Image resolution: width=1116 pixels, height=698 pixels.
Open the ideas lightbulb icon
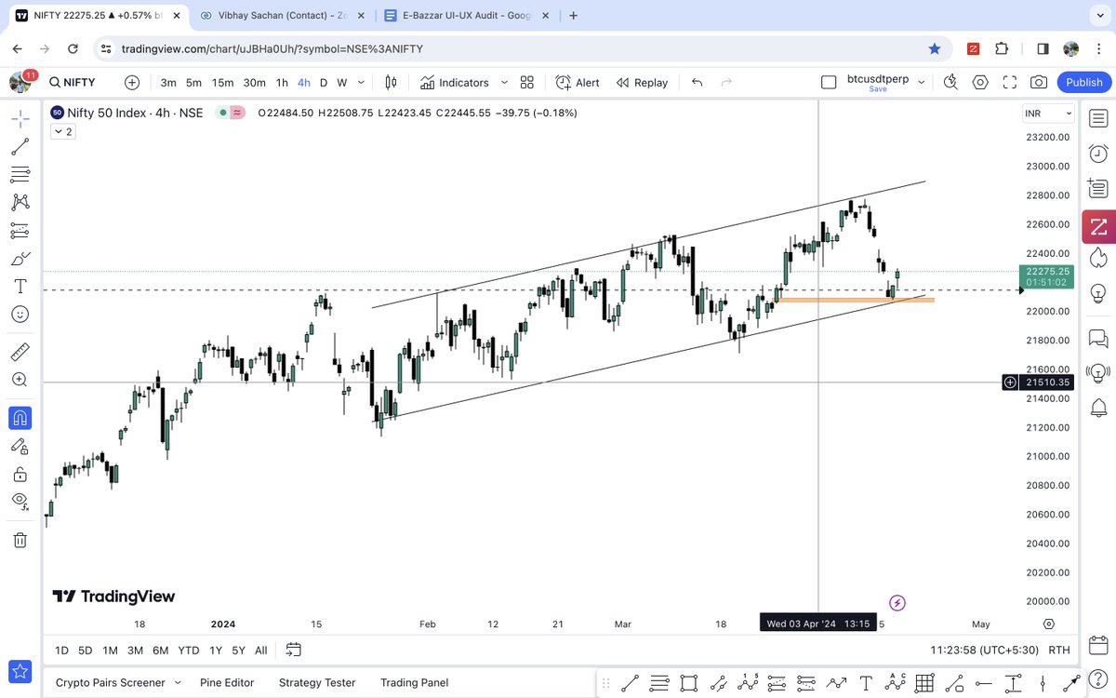[x=1098, y=292]
